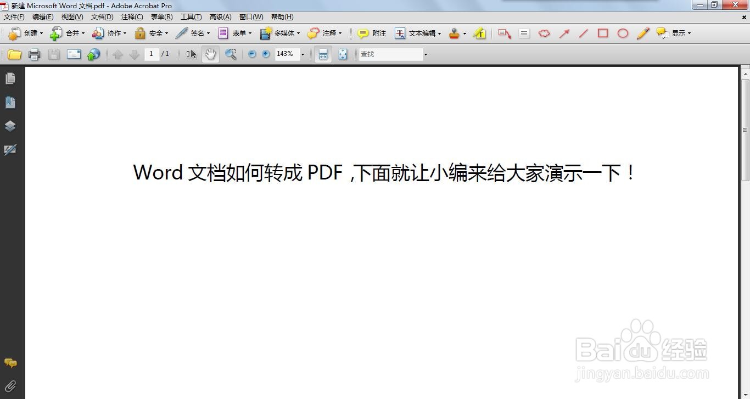The image size is (750, 399).
Task: Open the 附注 sticky note tool
Action: [x=371, y=33]
